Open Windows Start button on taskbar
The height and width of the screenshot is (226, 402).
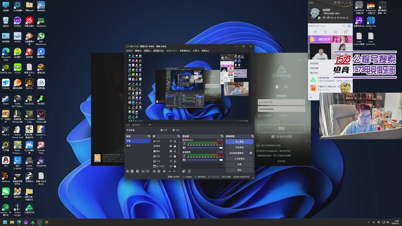point(5,222)
